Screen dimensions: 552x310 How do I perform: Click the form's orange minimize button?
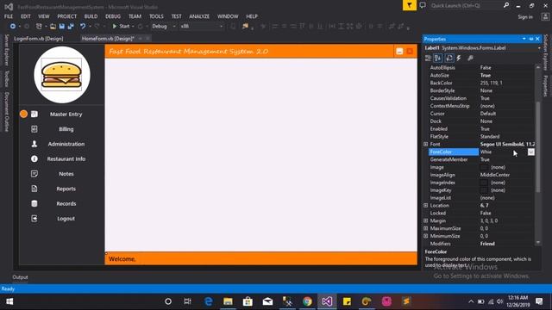pyautogui.click(x=399, y=52)
